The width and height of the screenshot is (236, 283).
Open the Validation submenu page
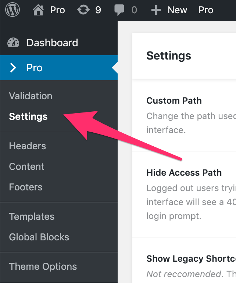point(31,96)
